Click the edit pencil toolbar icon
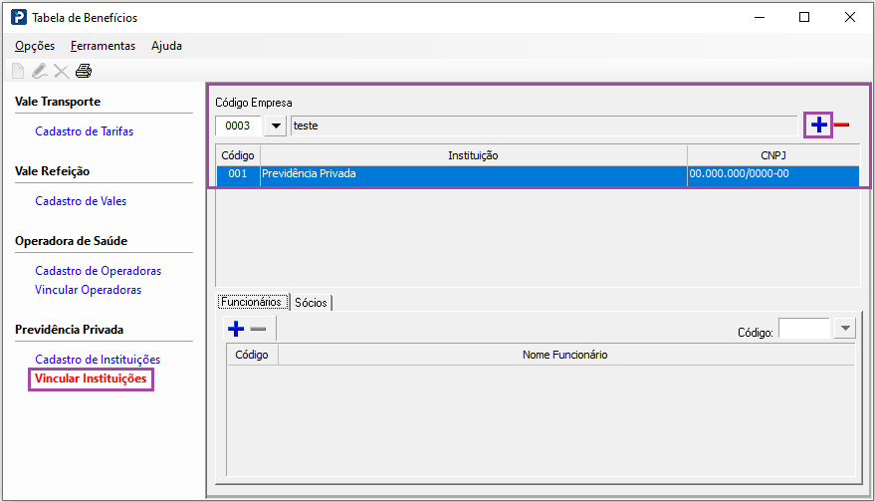The image size is (875, 502). tap(39, 71)
